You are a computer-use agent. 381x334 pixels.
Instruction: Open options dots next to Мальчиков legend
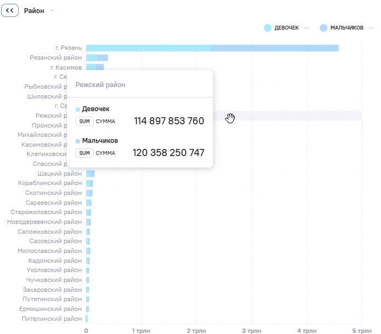[x=371, y=28]
